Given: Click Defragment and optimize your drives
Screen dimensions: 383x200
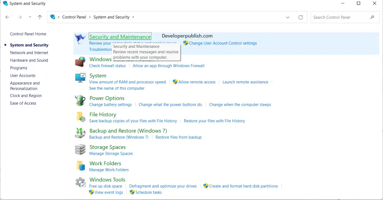Looking at the screenshot, I should coord(163,186).
